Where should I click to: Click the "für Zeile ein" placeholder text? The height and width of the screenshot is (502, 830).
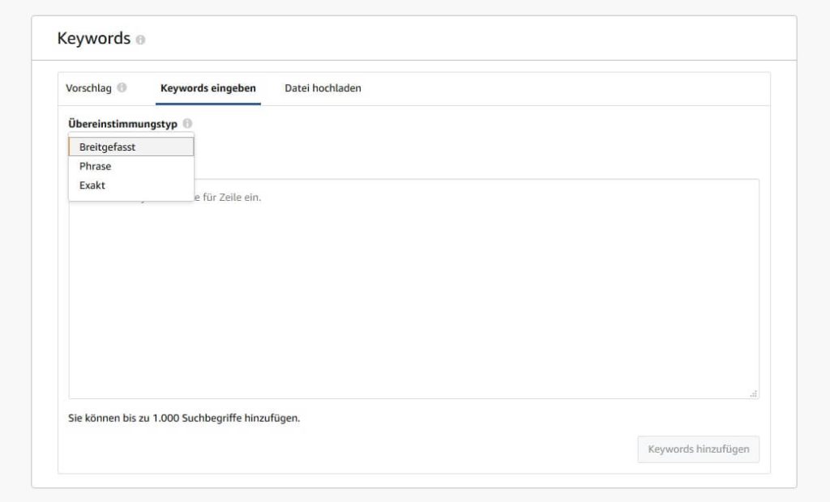(232, 197)
